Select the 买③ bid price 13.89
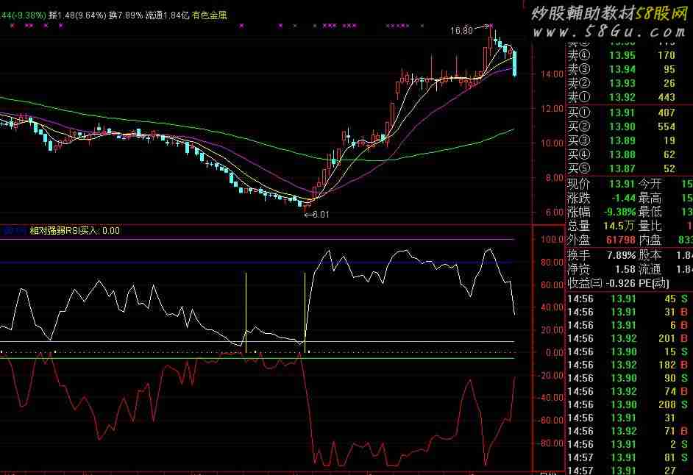The width and height of the screenshot is (693, 475). pyautogui.click(x=622, y=141)
